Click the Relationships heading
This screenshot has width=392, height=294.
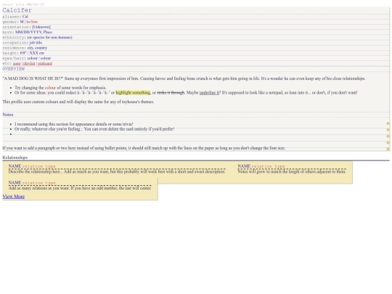pyautogui.click(x=15, y=158)
